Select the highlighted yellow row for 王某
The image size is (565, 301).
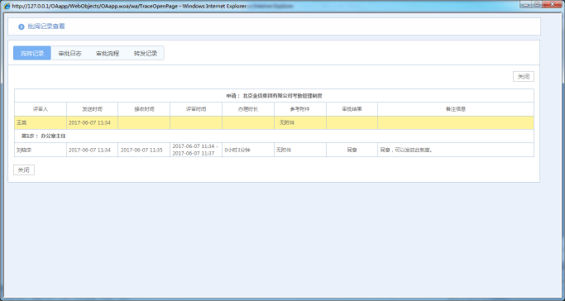(274, 122)
